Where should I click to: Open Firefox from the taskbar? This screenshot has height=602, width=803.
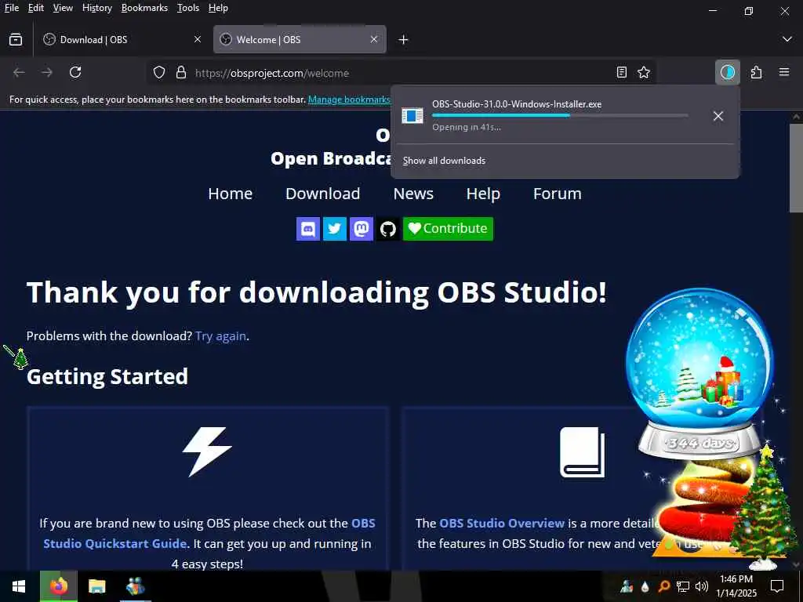click(59, 586)
